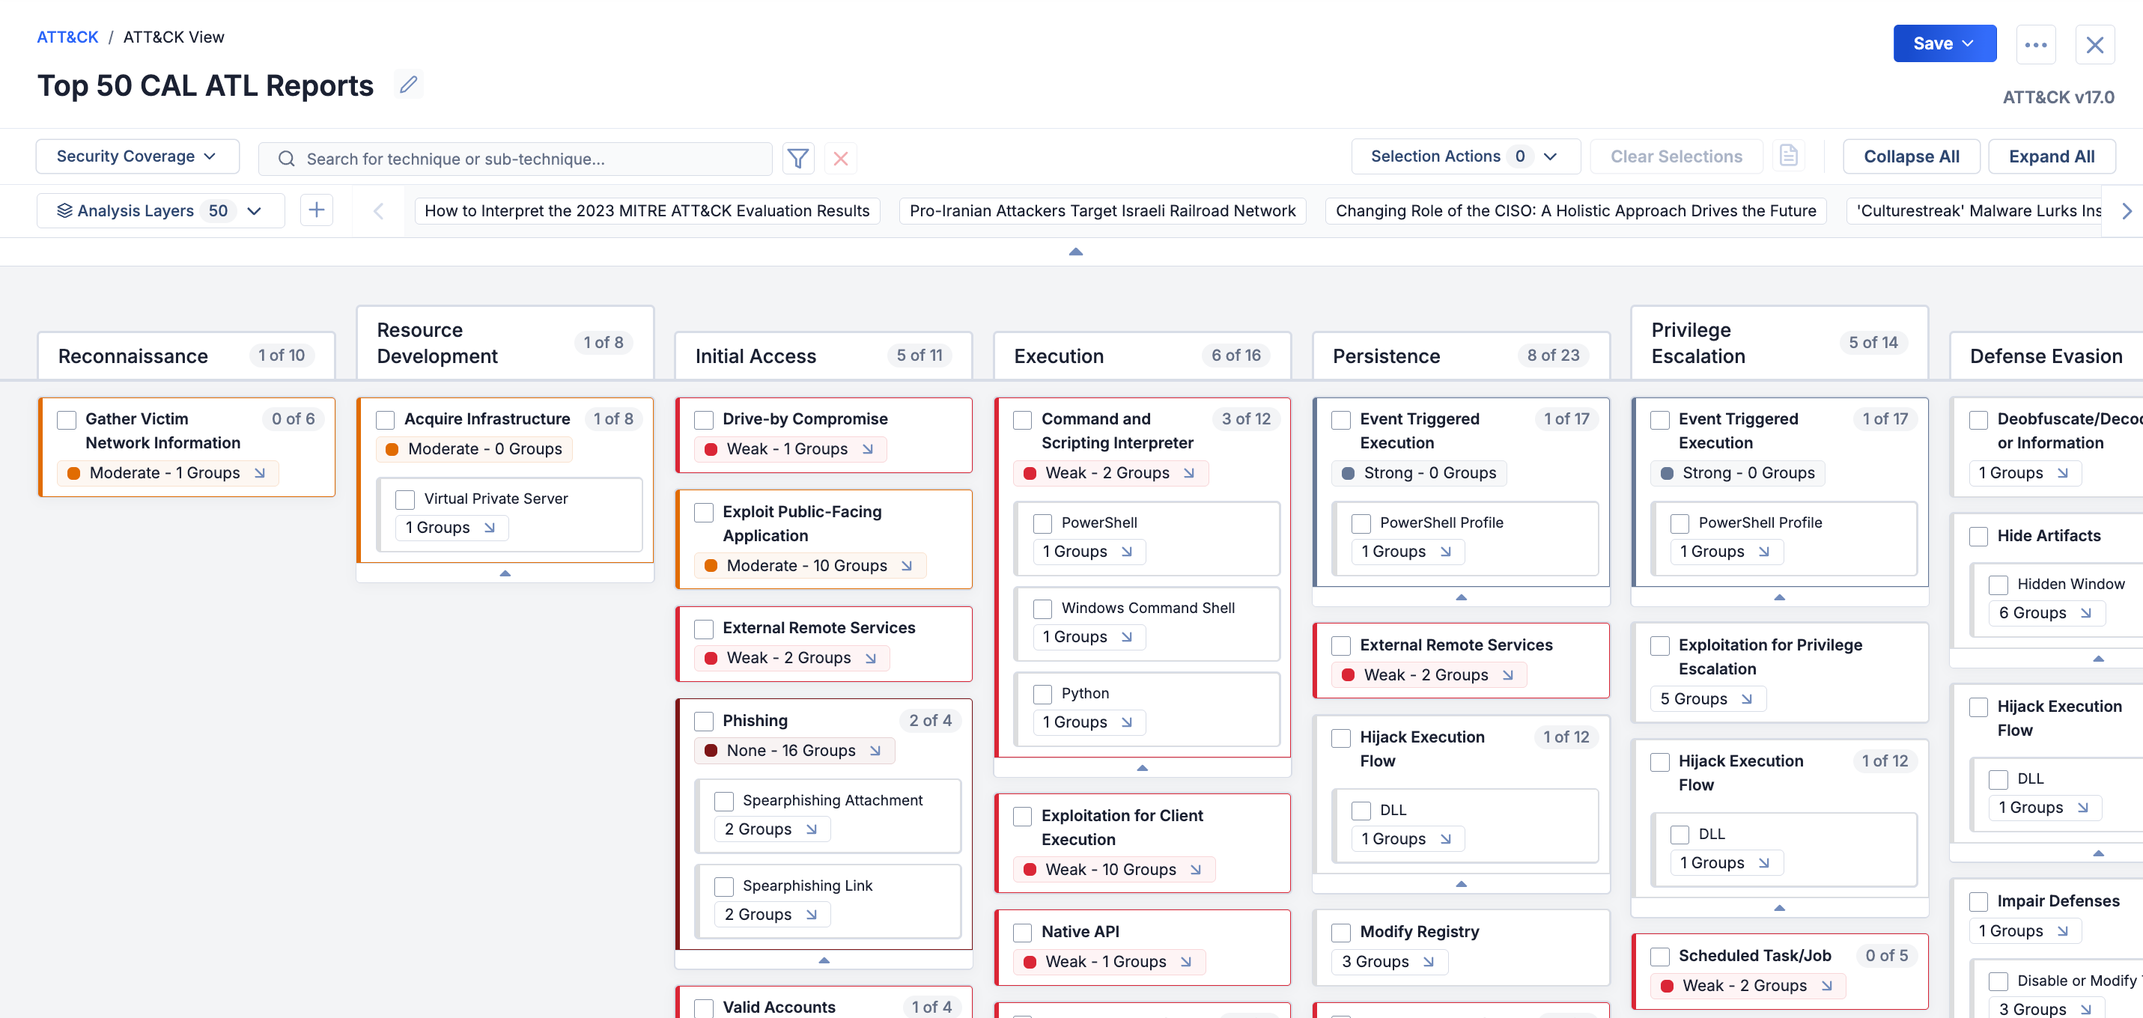The width and height of the screenshot is (2143, 1018).
Task: Click the add analysis layer plus icon
Action: 316,210
